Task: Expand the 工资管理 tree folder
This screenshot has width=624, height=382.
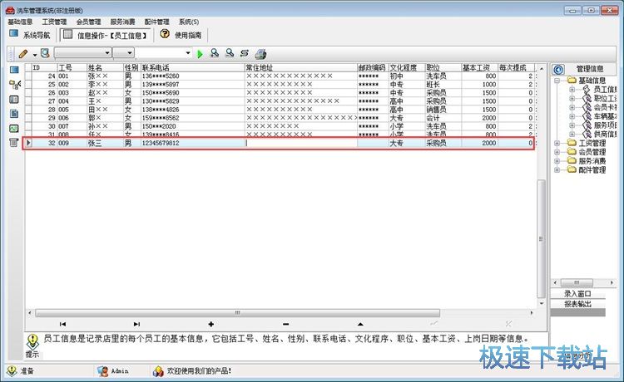Action: tap(557, 143)
